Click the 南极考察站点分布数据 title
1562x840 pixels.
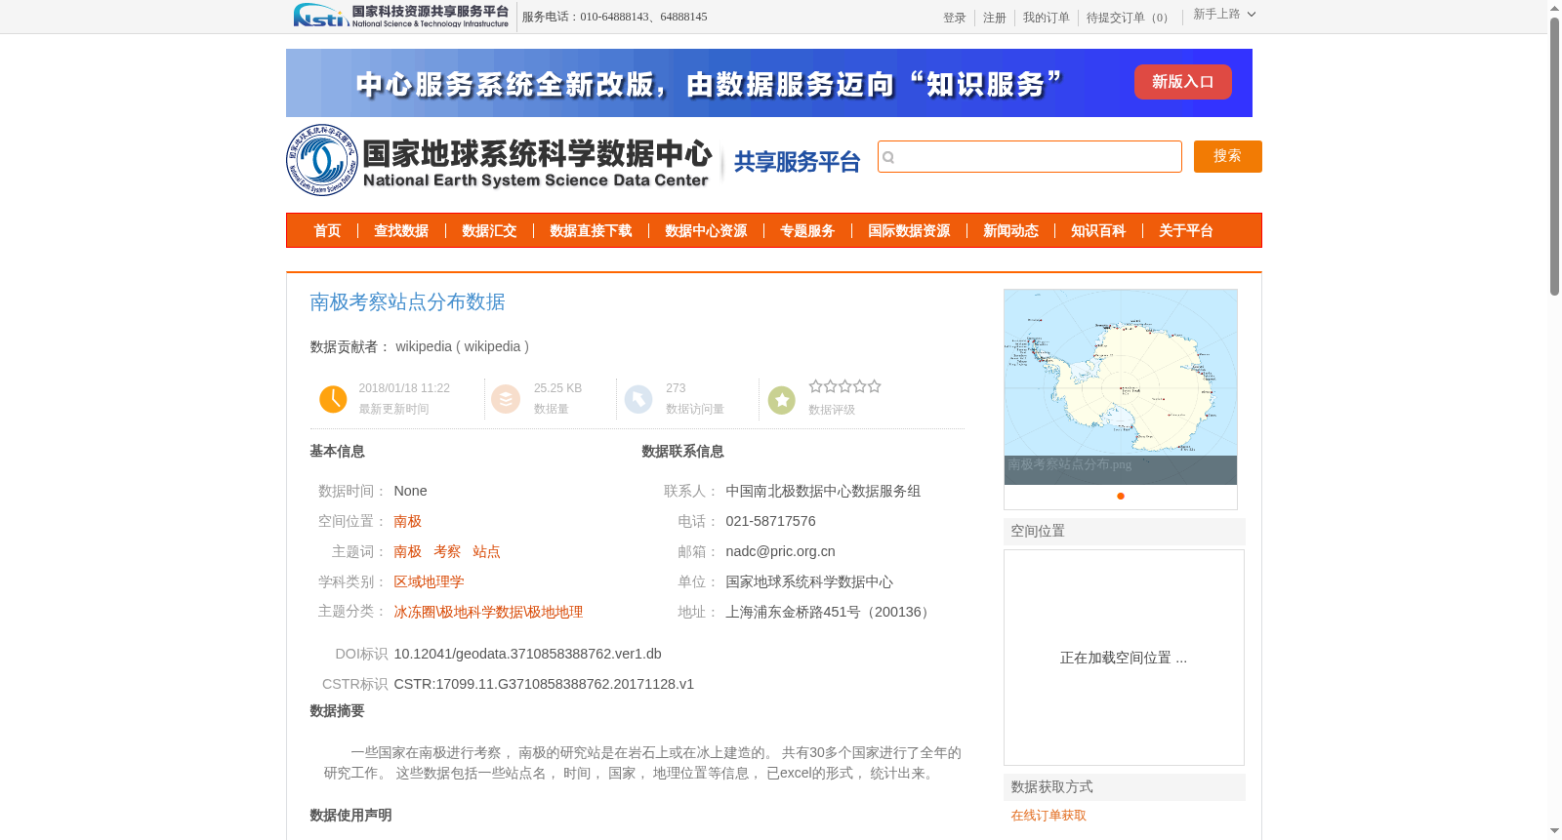pyautogui.click(x=407, y=302)
